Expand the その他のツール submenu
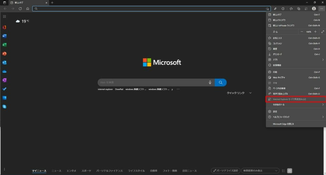 [x=296, y=105]
